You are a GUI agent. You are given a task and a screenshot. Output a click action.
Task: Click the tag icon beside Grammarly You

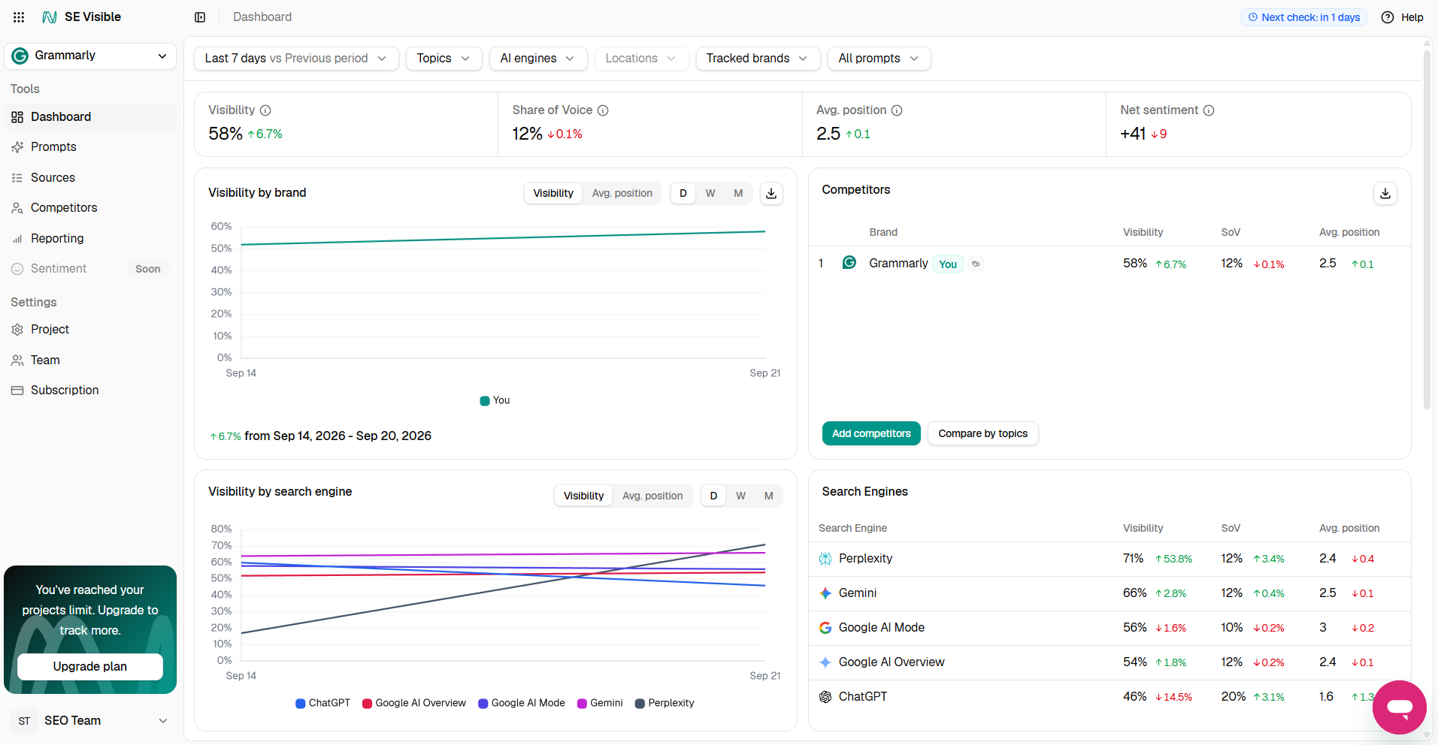[x=976, y=264]
